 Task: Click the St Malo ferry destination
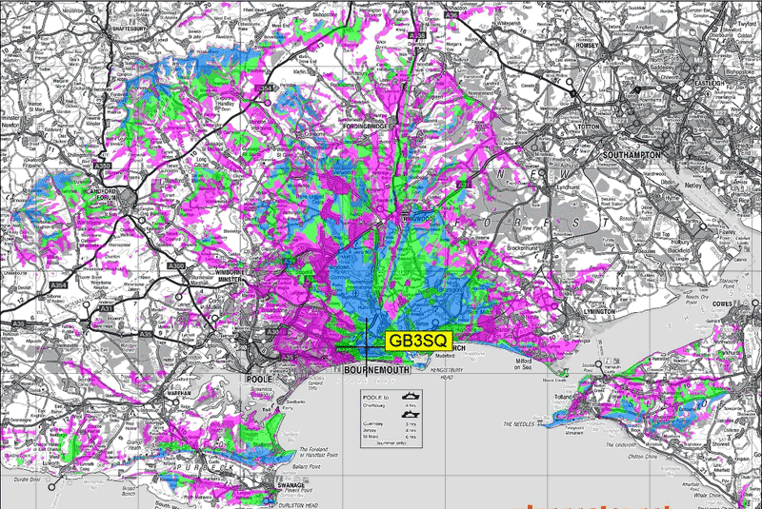(371, 437)
